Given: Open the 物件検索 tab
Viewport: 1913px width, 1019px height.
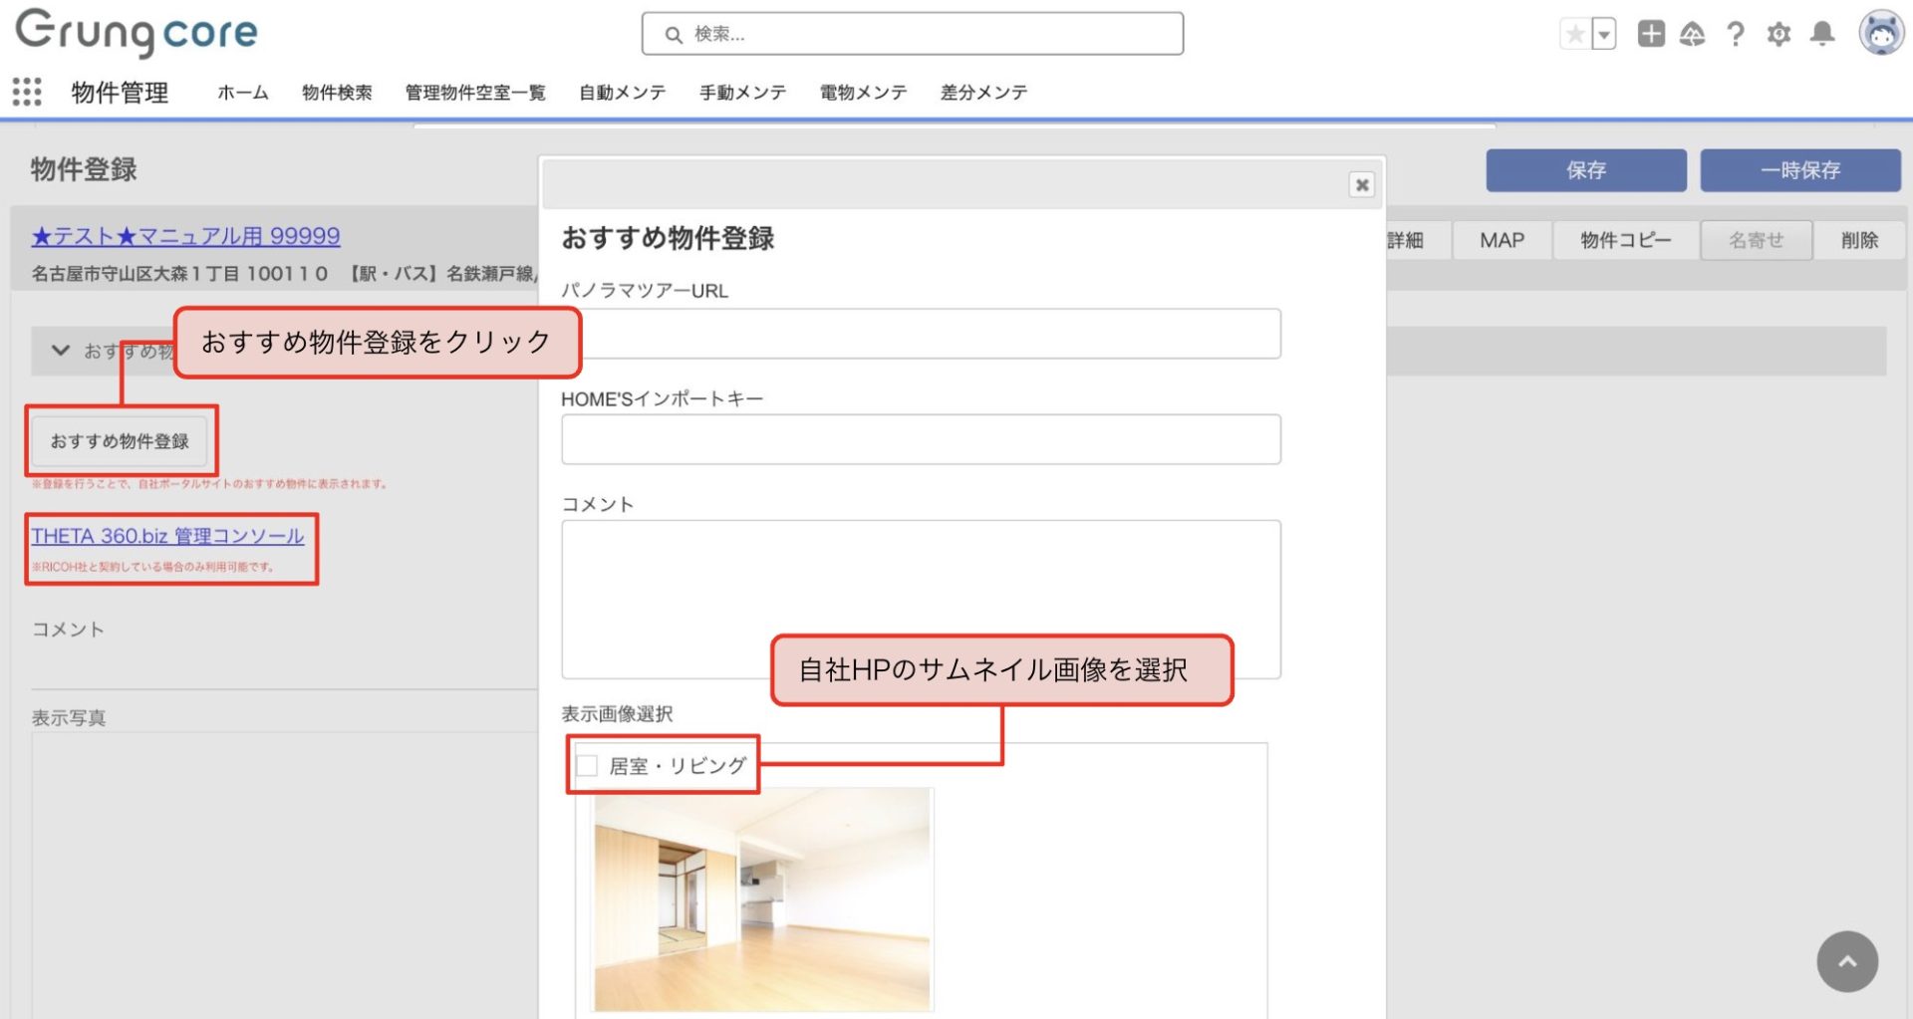Looking at the screenshot, I should click(337, 93).
